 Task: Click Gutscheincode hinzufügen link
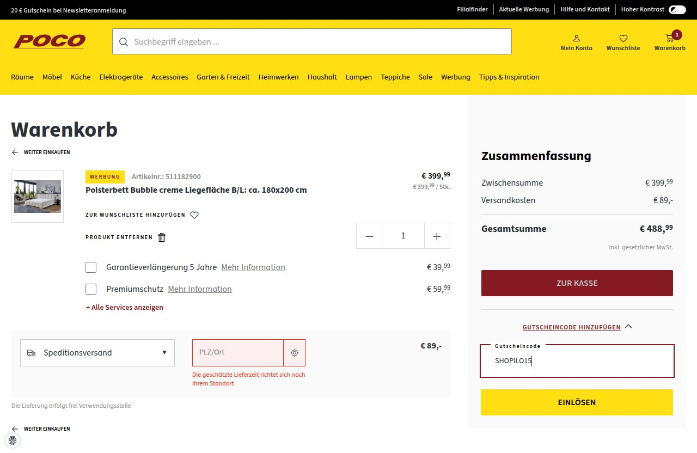click(x=572, y=327)
